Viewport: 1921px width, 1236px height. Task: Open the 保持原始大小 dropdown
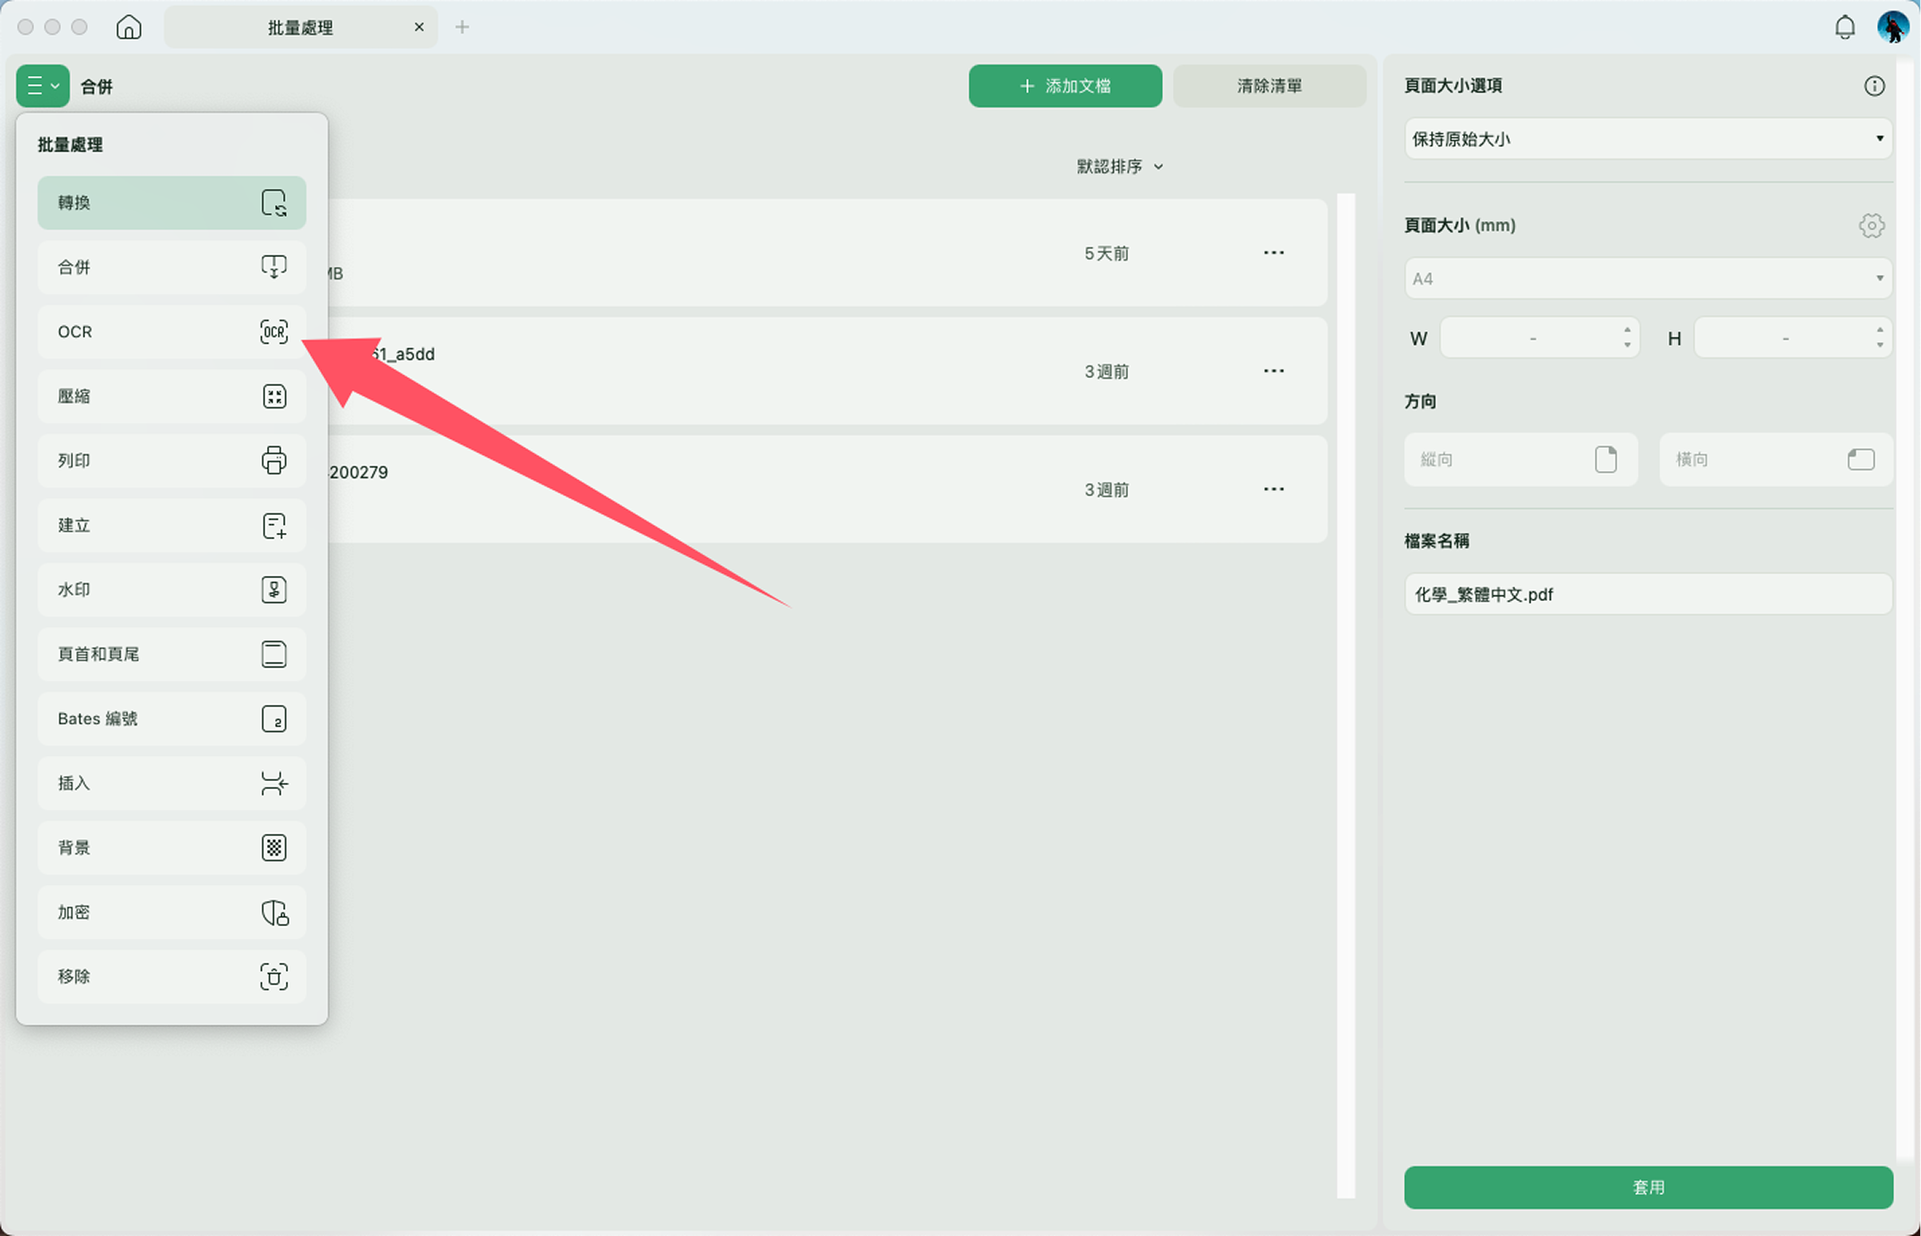[1648, 139]
